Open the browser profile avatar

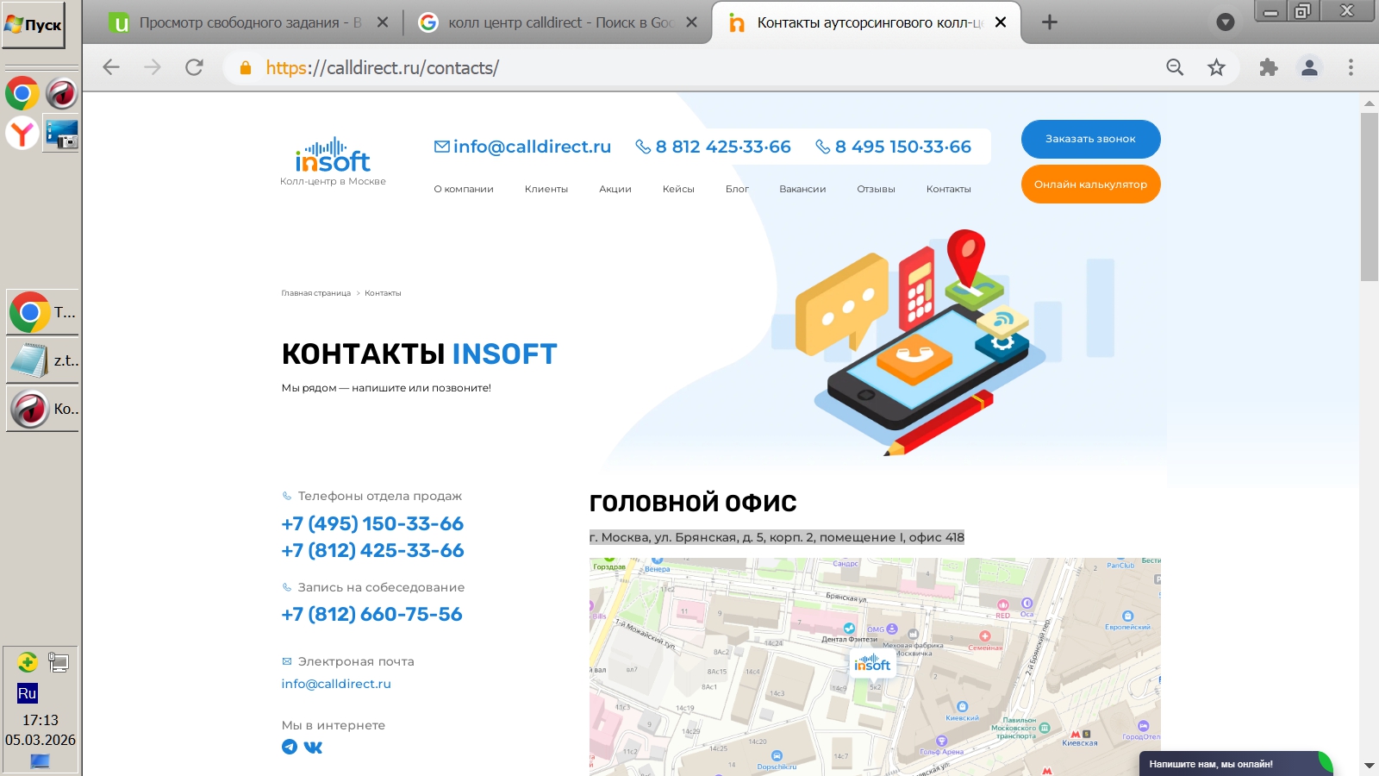[x=1309, y=67]
